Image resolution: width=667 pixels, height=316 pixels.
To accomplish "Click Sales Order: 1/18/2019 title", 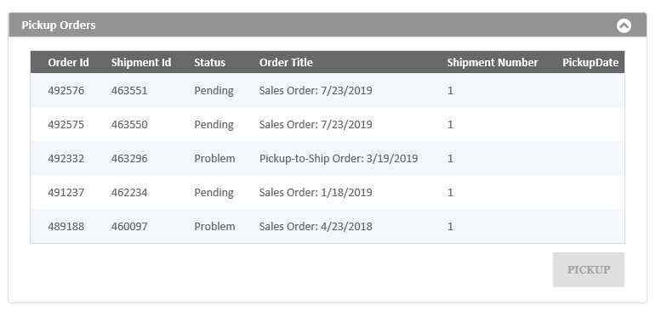I will (316, 192).
